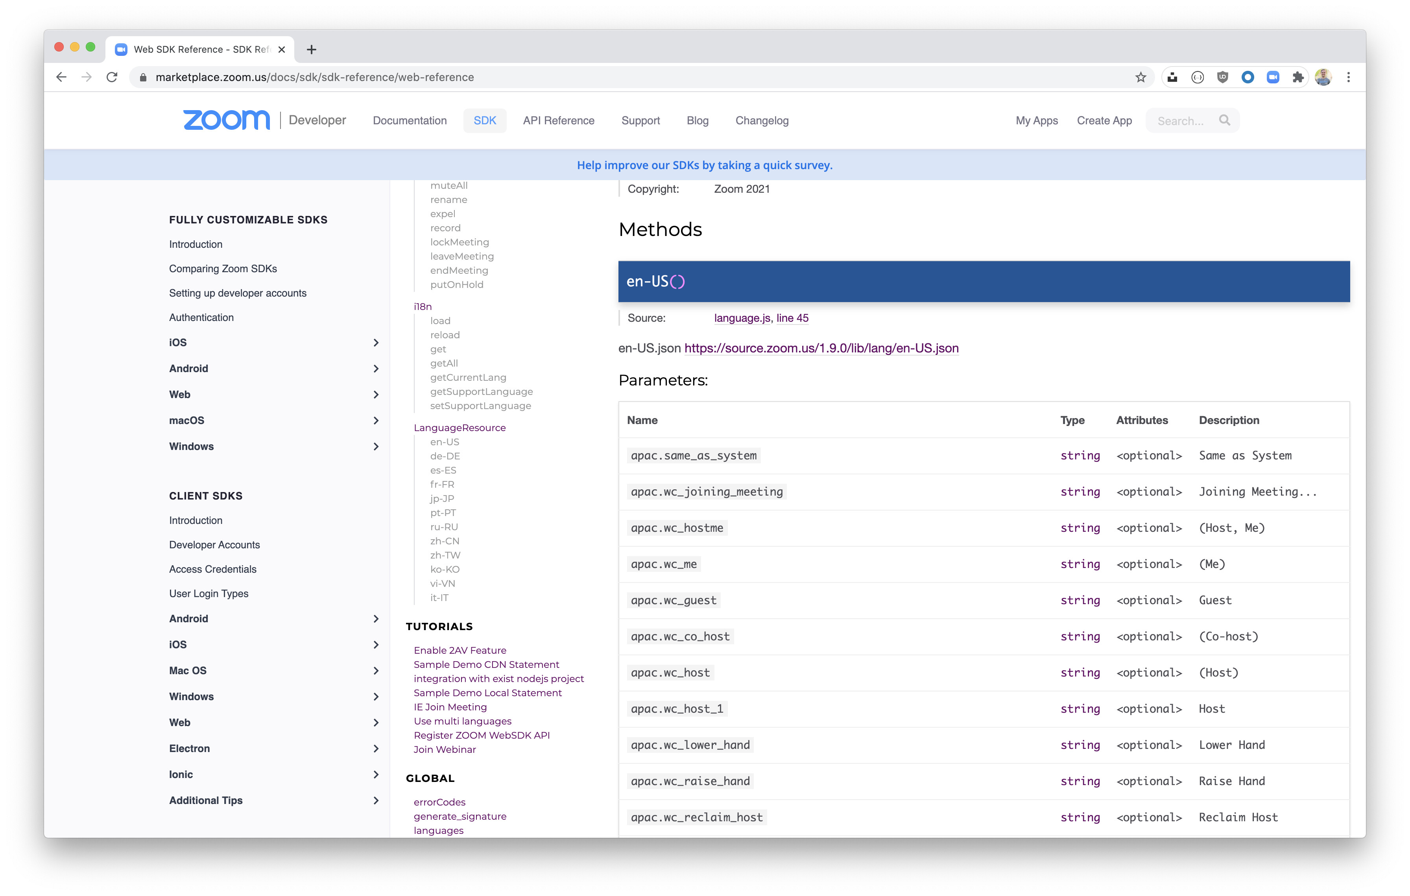The image size is (1410, 896).
Task: Expand the Ionic sidebar section
Action: [376, 774]
